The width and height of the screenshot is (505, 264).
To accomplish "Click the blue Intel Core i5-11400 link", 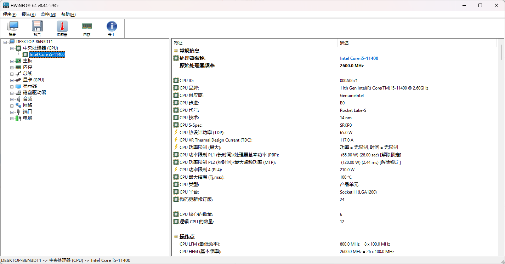I will 359,58.
